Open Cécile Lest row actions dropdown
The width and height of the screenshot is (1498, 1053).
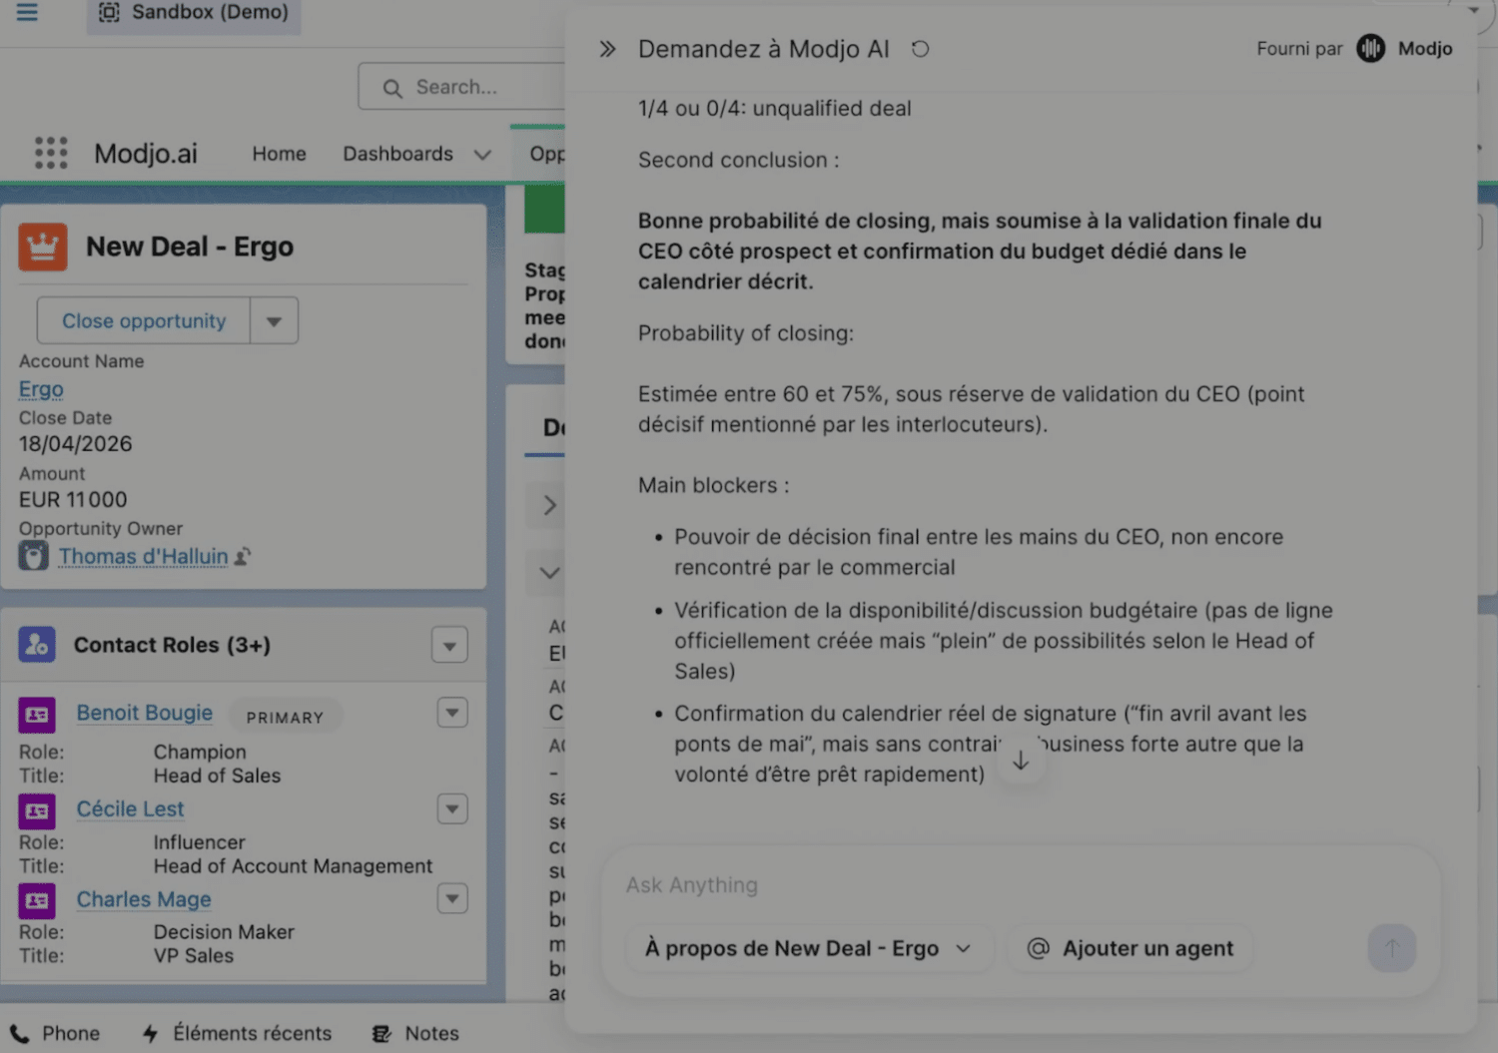[x=452, y=808]
